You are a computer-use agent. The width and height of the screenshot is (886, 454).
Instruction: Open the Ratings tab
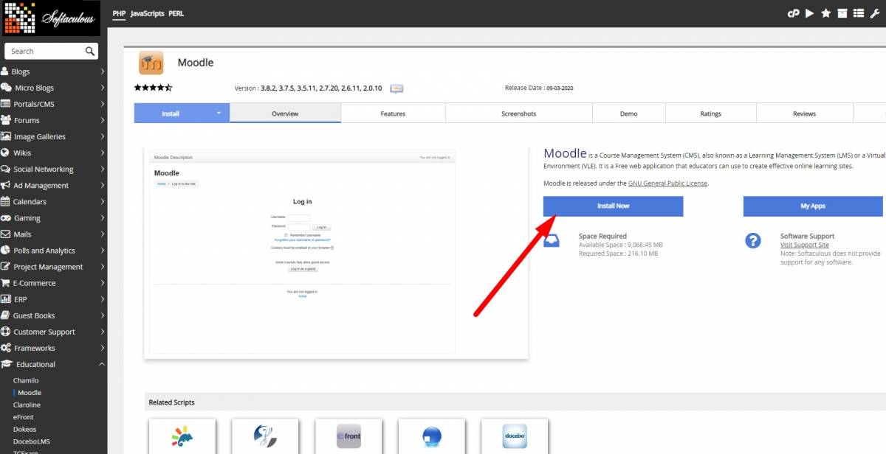pyautogui.click(x=711, y=113)
